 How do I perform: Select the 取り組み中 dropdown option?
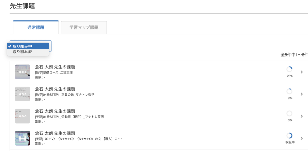pyautogui.click(x=28, y=46)
